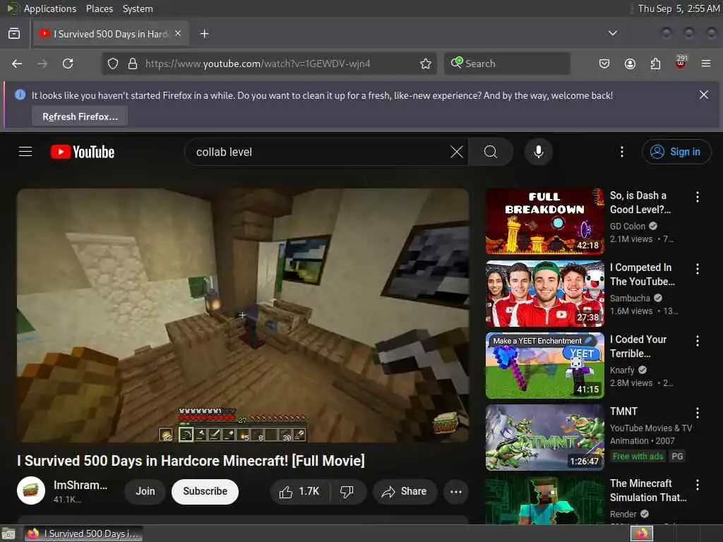Open the System menu

click(138, 8)
